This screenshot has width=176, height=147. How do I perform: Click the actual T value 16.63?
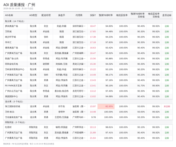coord(93,48)
